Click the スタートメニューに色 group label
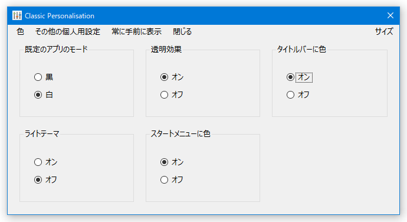This screenshot has width=407, height=222. (x=180, y=133)
